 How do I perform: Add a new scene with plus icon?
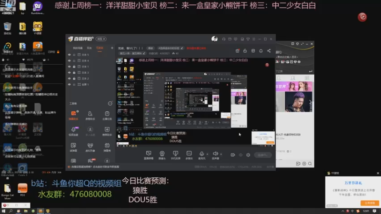[112, 48]
